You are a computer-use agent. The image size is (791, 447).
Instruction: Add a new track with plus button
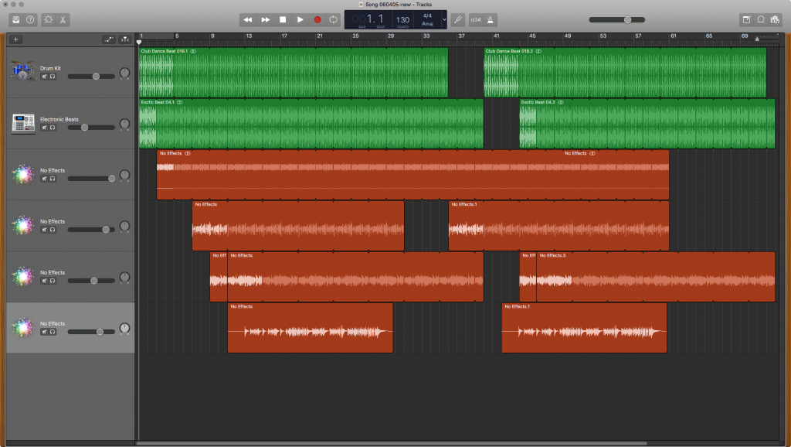coord(15,39)
